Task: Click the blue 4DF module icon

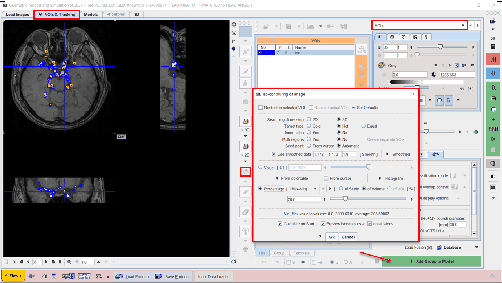Action: click(x=493, y=73)
